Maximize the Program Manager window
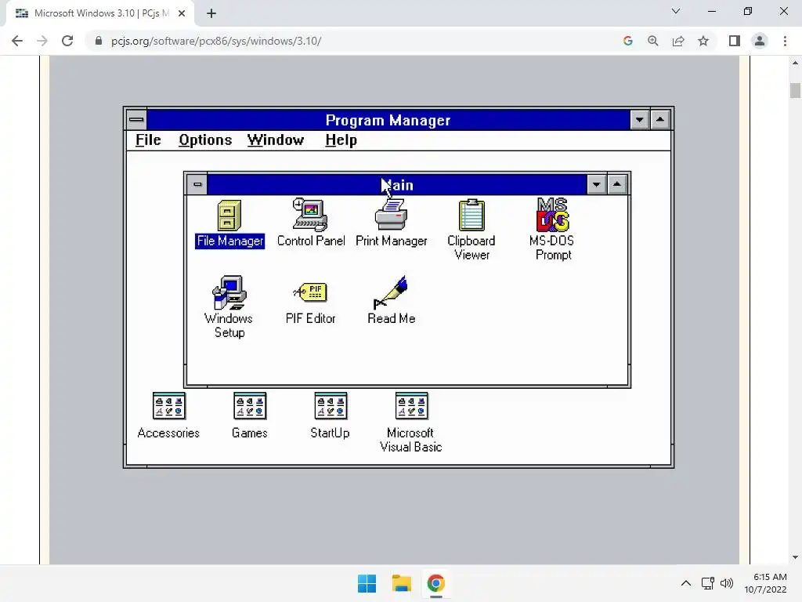 tap(660, 120)
